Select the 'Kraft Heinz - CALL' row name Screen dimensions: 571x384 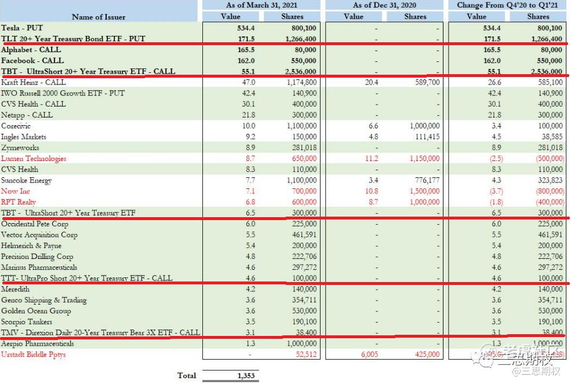click(34, 82)
